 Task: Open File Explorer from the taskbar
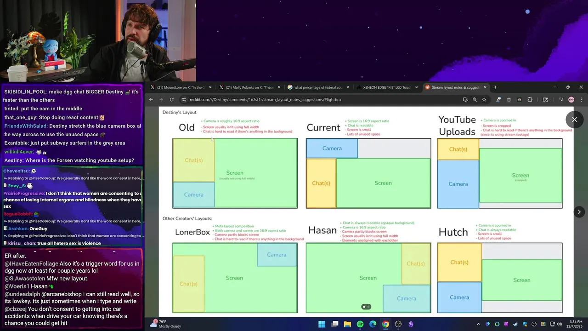348,324
